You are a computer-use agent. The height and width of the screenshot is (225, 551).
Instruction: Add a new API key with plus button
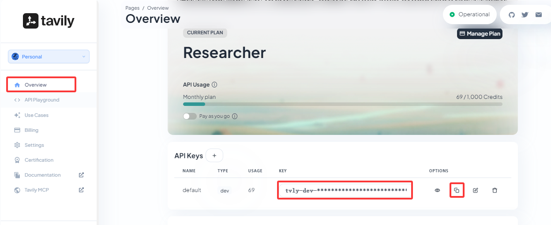click(214, 156)
